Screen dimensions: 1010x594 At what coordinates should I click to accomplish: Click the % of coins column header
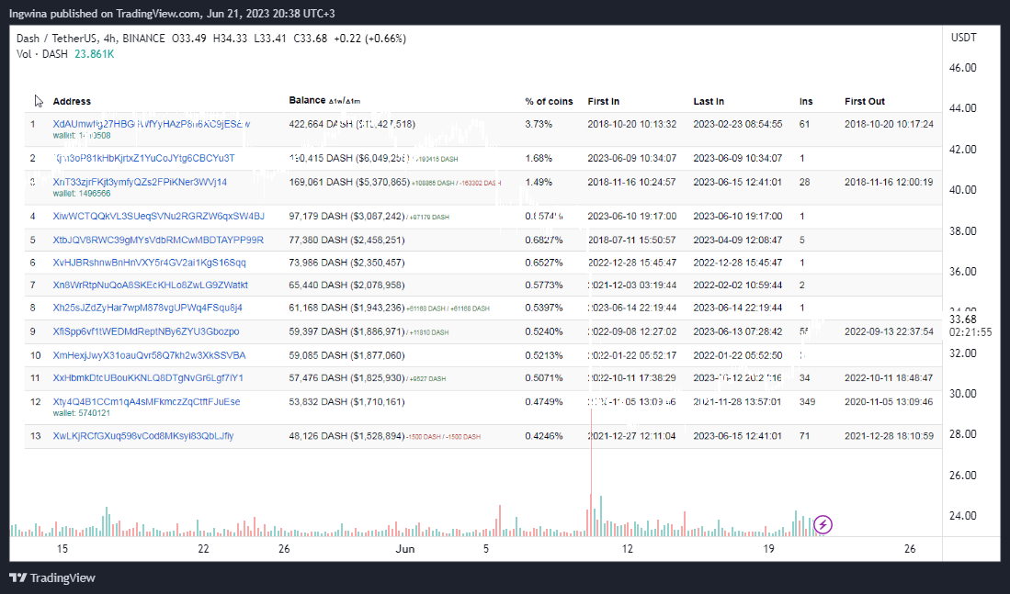click(x=549, y=102)
